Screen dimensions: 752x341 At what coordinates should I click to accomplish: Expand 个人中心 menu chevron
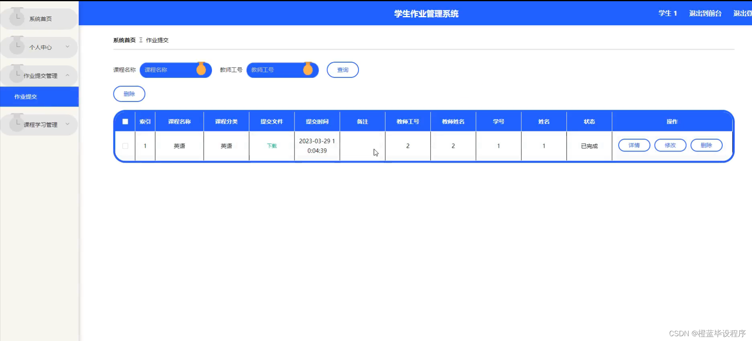(67, 46)
